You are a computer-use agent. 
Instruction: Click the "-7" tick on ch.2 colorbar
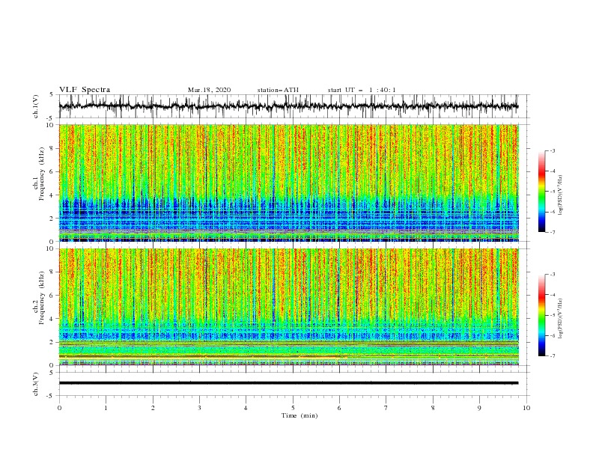tap(553, 356)
